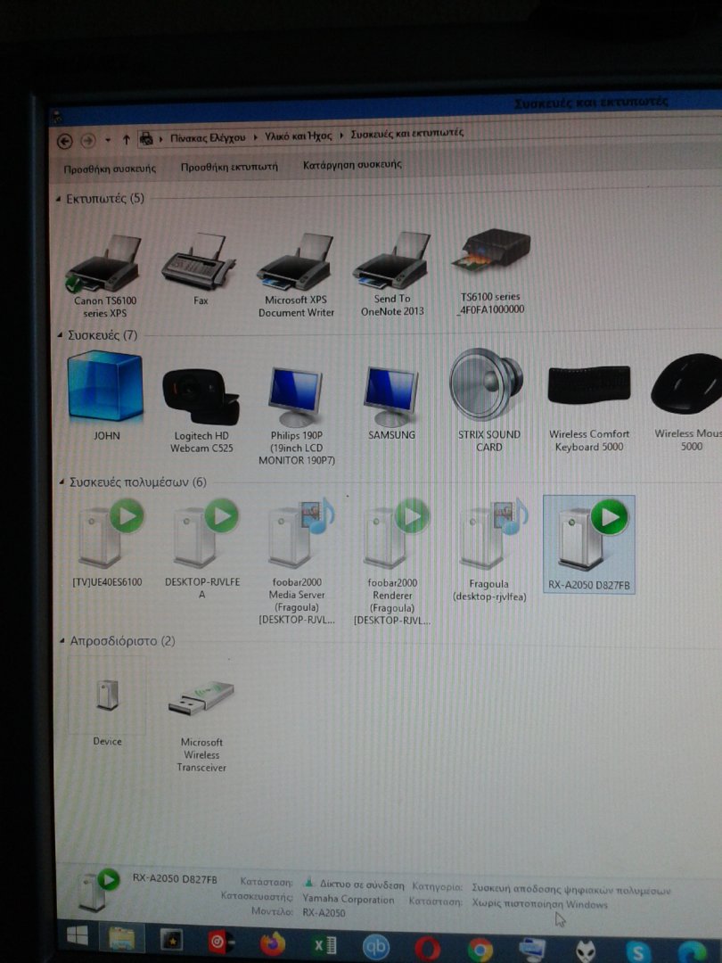This screenshot has width=722, height=963.
Task: Open qBittorrent from taskbar
Action: [x=376, y=947]
